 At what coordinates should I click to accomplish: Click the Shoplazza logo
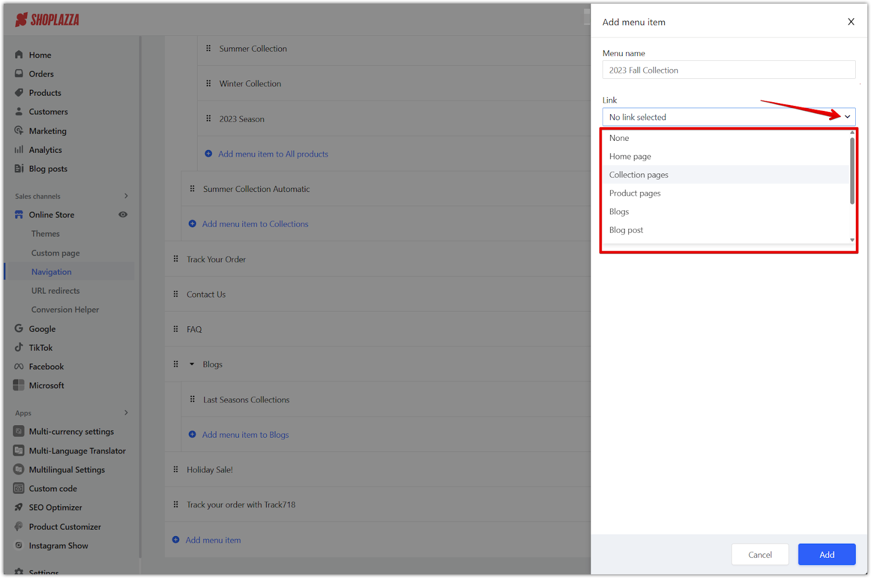click(x=47, y=20)
